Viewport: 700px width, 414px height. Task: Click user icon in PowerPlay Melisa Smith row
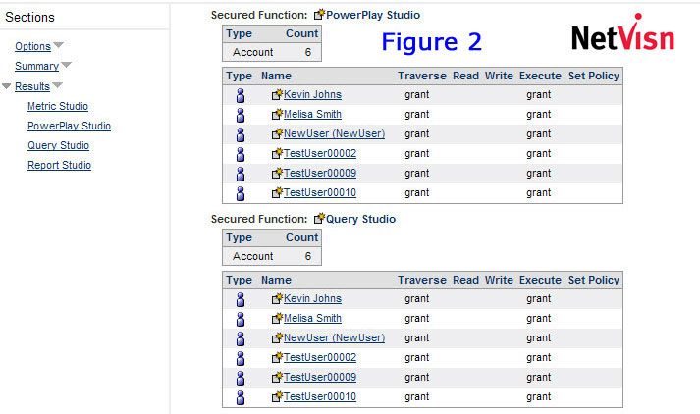pyautogui.click(x=241, y=115)
